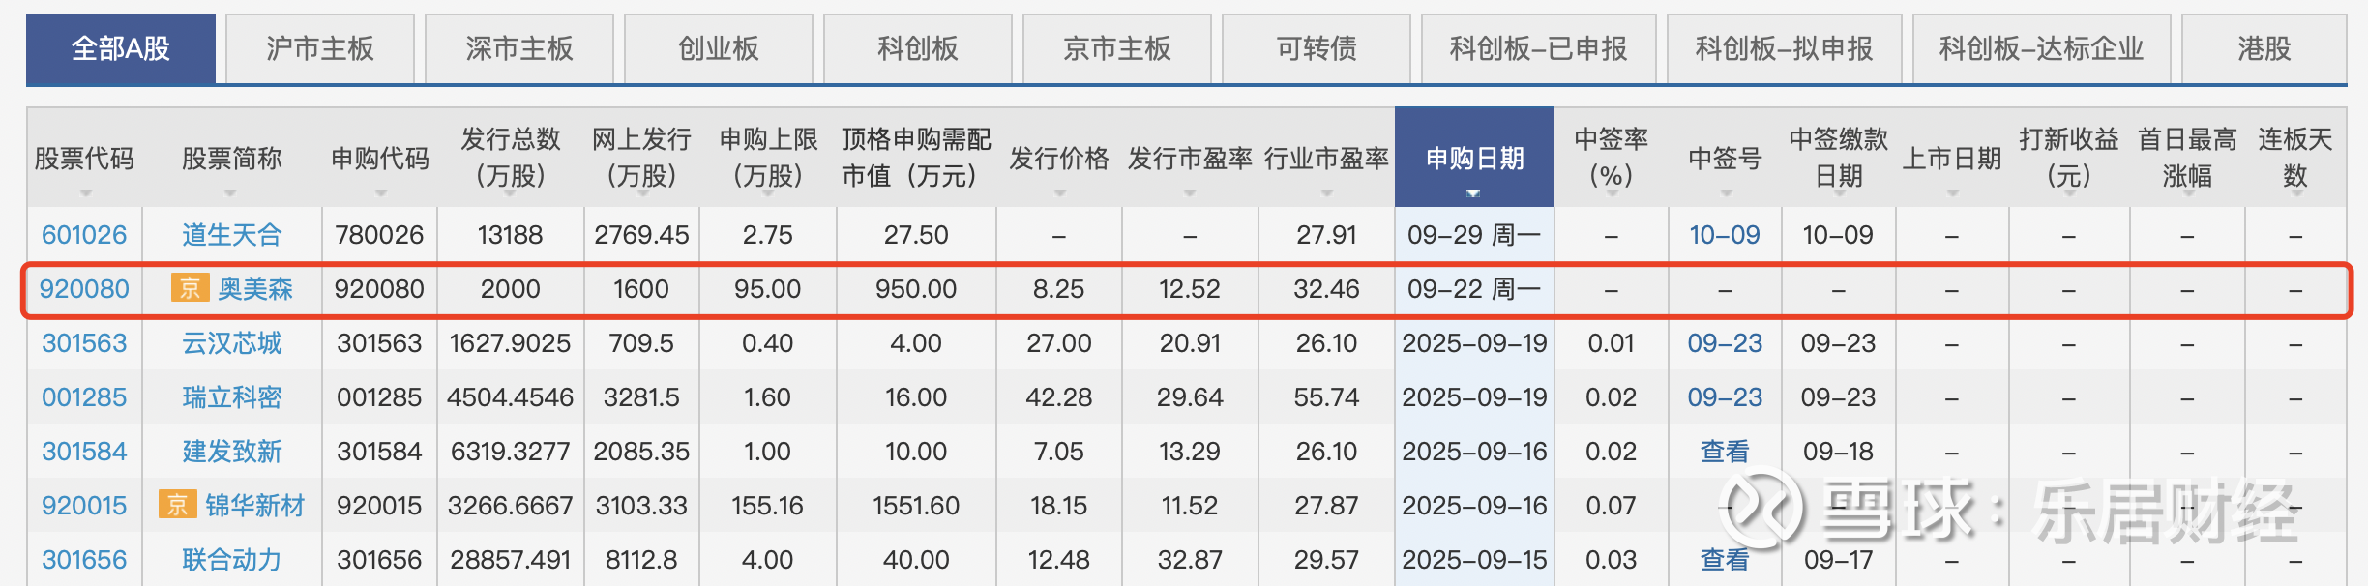Viewport: 2368px width, 586px height.
Task: Sort by 中签率 column header
Action: click(x=1612, y=158)
